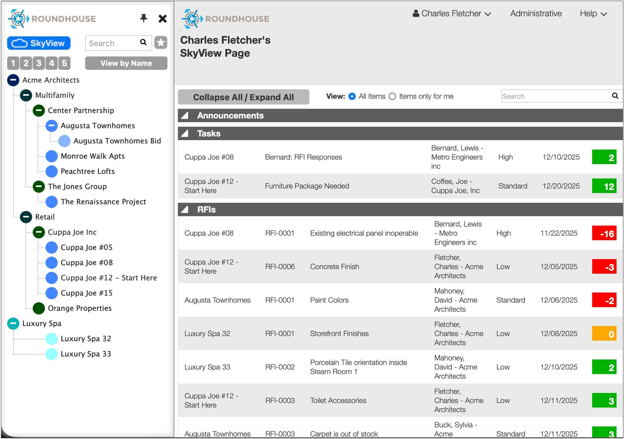Image resolution: width=624 pixels, height=439 pixels.
Task: Click tree level 3 button
Action: click(x=39, y=63)
